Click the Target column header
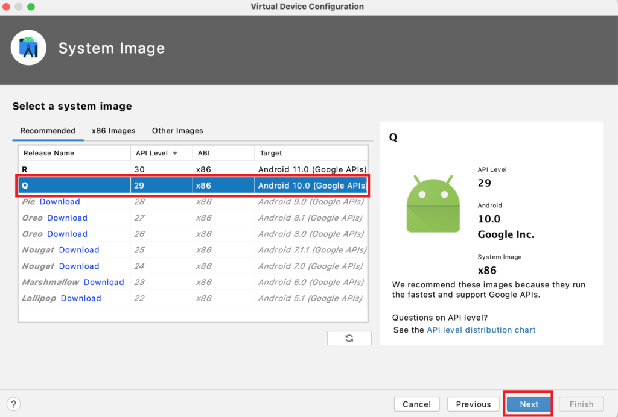The width and height of the screenshot is (618, 417). click(x=311, y=153)
